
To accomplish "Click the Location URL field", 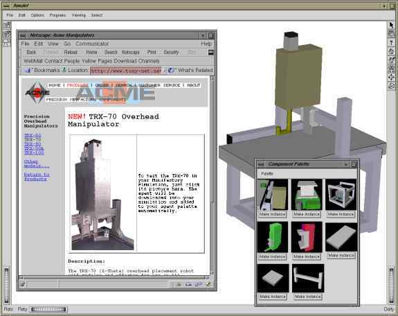I will click(x=126, y=71).
